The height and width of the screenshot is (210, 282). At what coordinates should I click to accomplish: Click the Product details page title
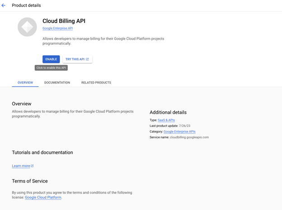click(26, 5)
